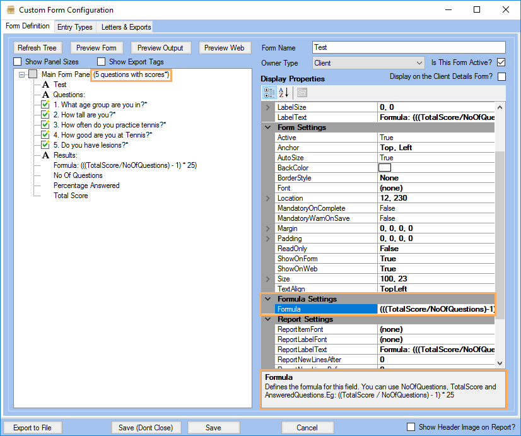
Task: Click the property grid scroll down arrow
Action: coord(500,363)
